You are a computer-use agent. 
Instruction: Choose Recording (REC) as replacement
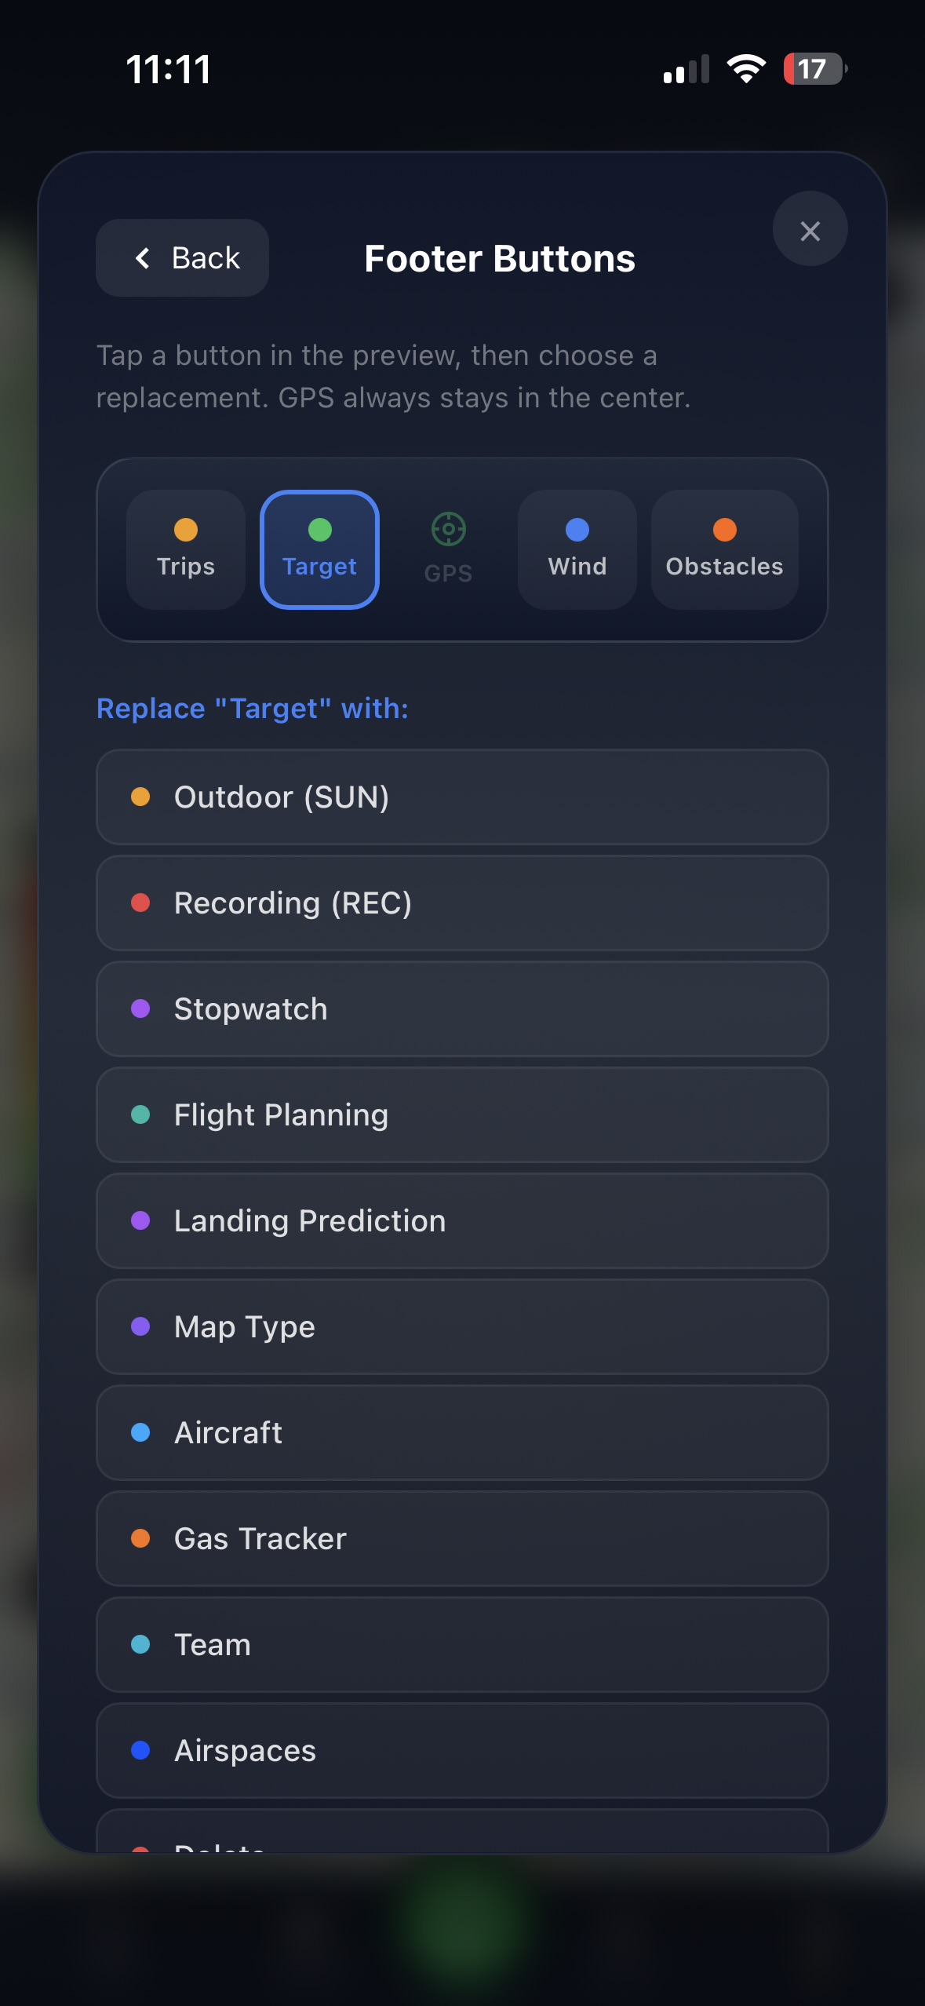click(x=462, y=903)
